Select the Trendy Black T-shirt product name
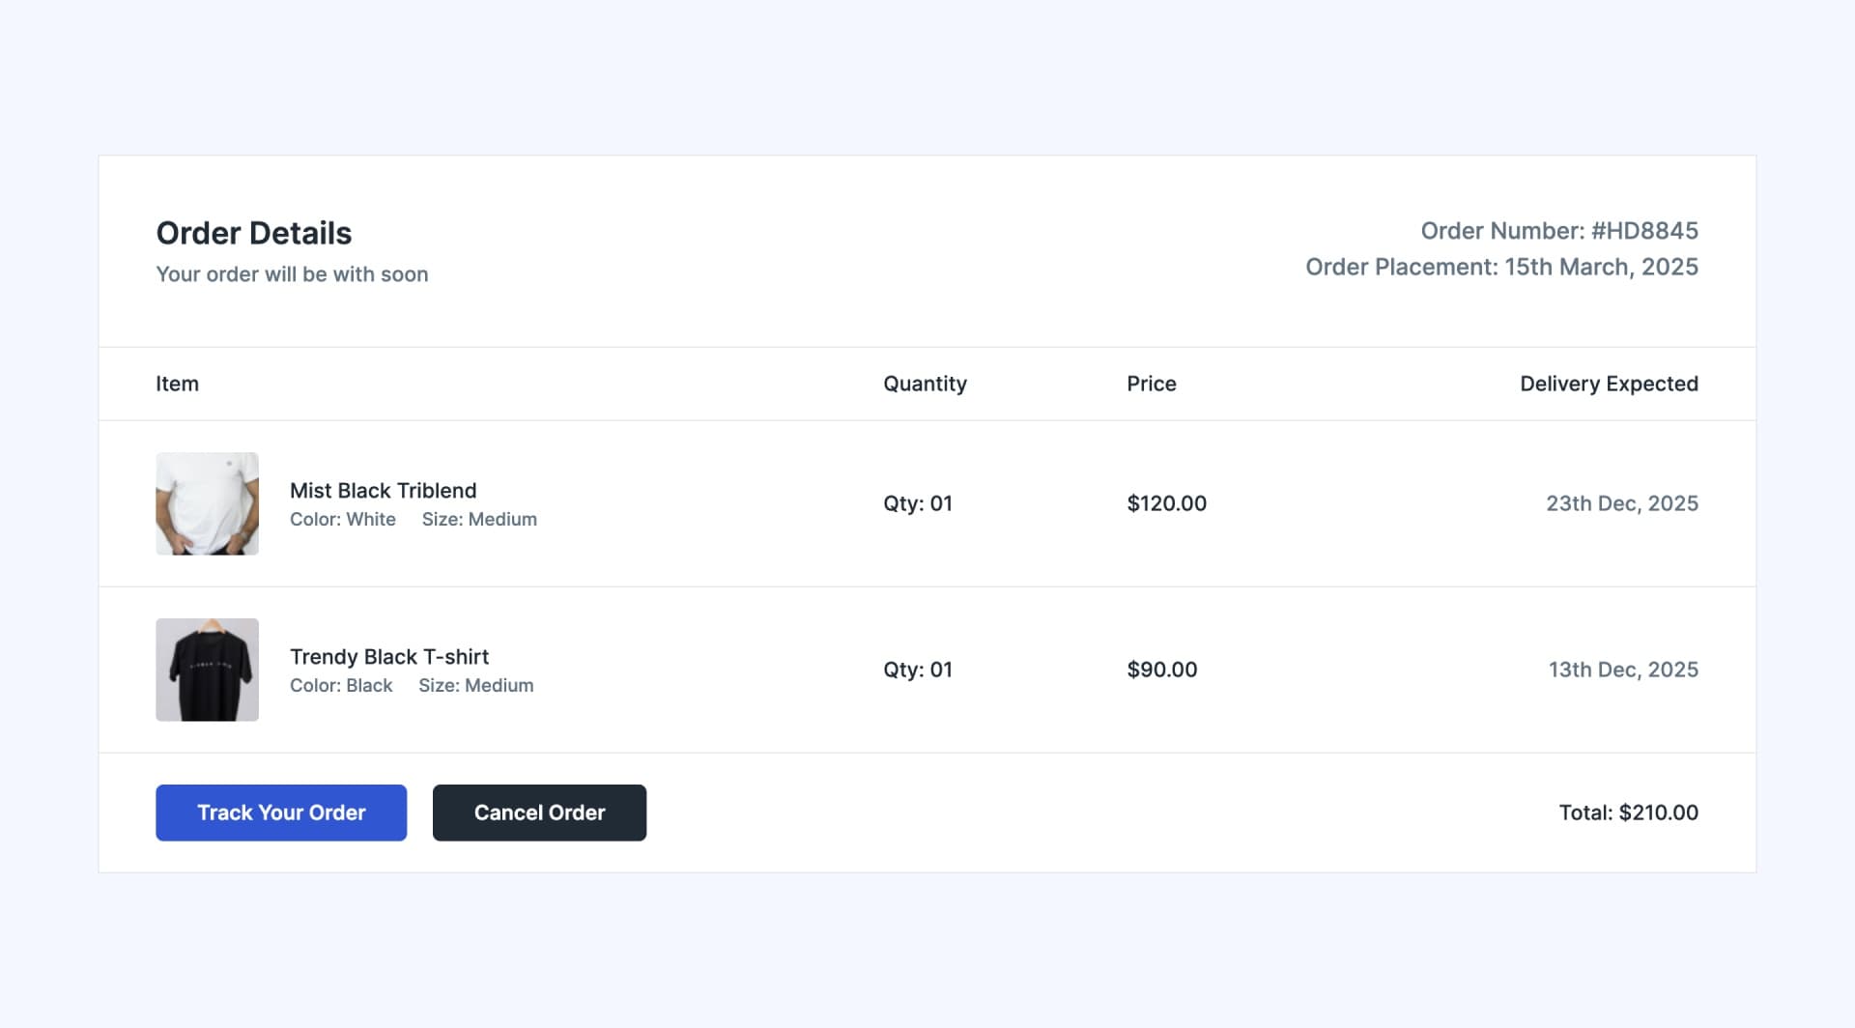 [x=389, y=657]
